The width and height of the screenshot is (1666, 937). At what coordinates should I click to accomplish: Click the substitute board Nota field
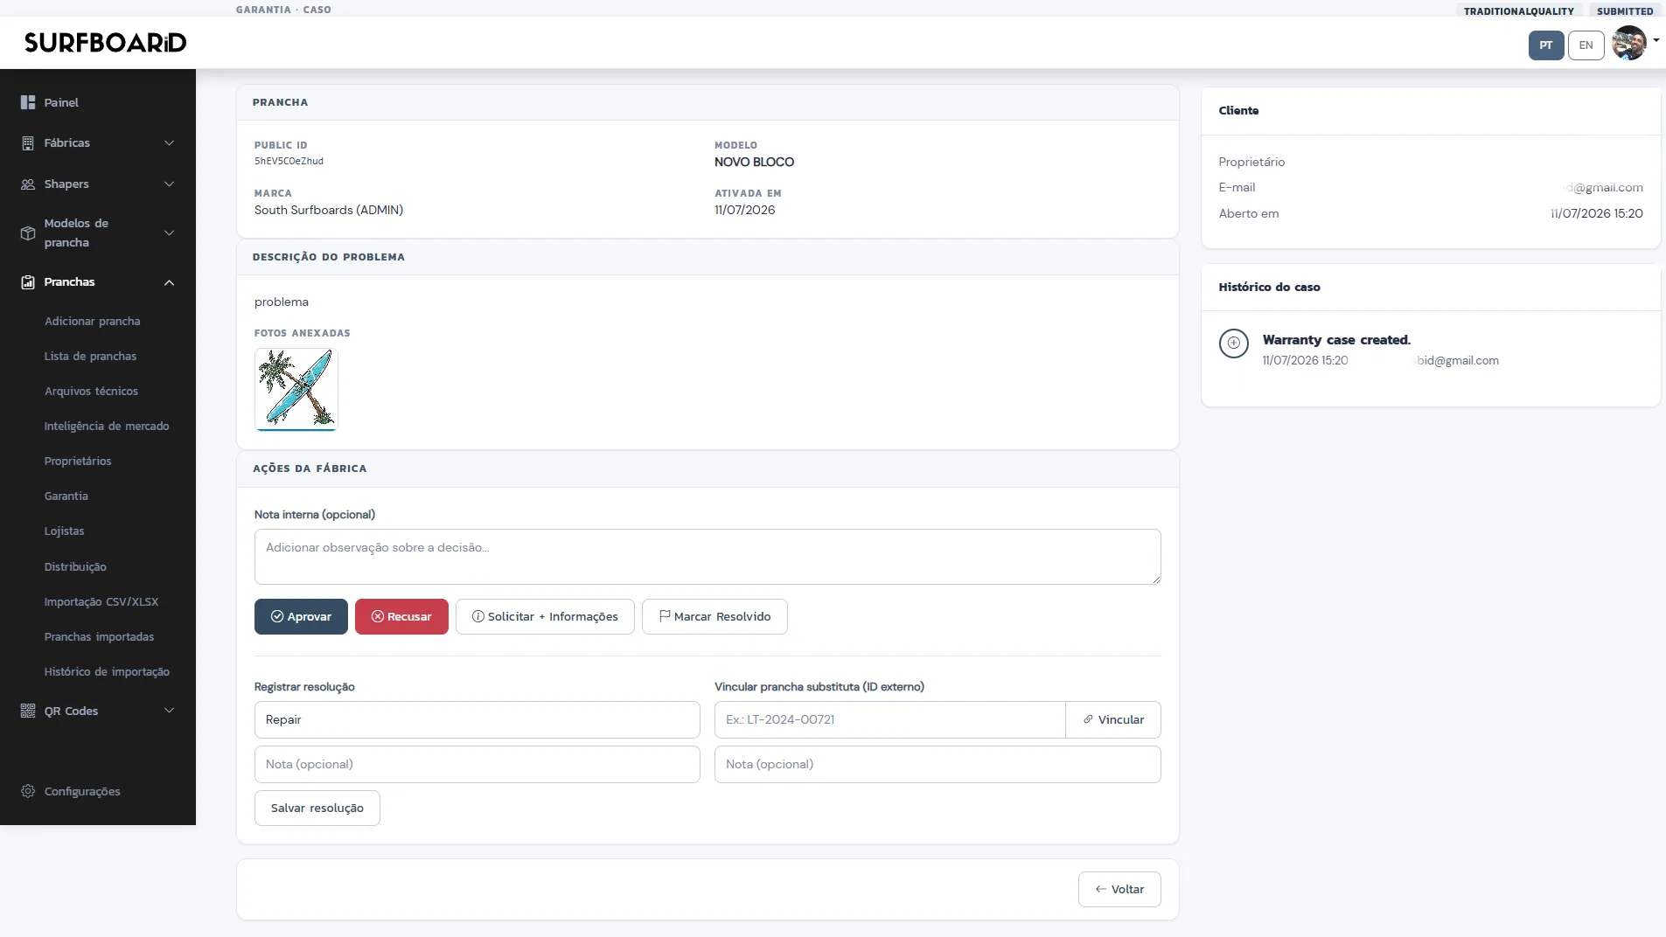(938, 764)
